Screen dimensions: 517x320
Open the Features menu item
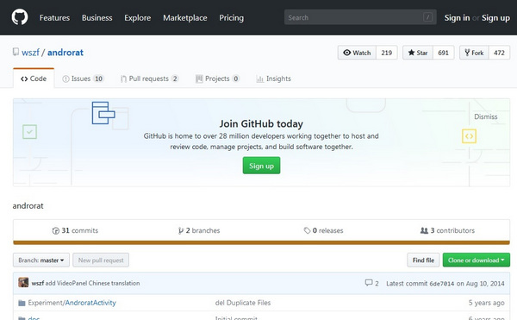coord(54,18)
